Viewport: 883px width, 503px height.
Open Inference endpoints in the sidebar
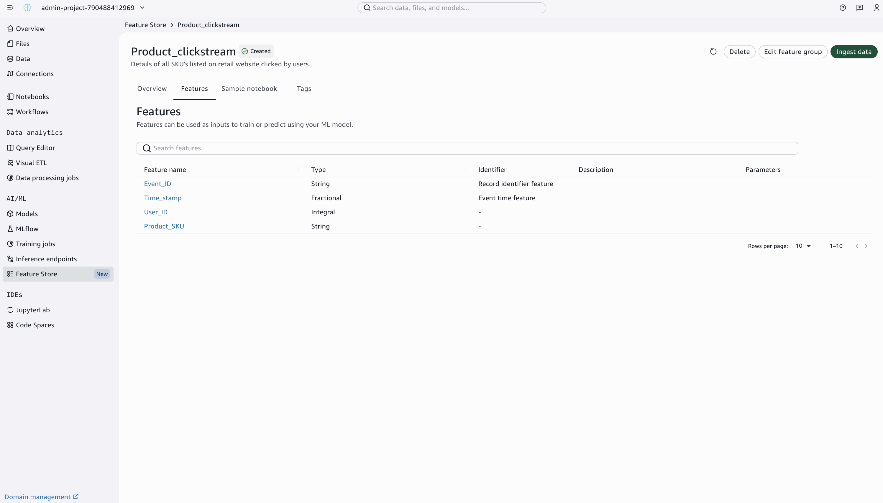(x=58, y=259)
